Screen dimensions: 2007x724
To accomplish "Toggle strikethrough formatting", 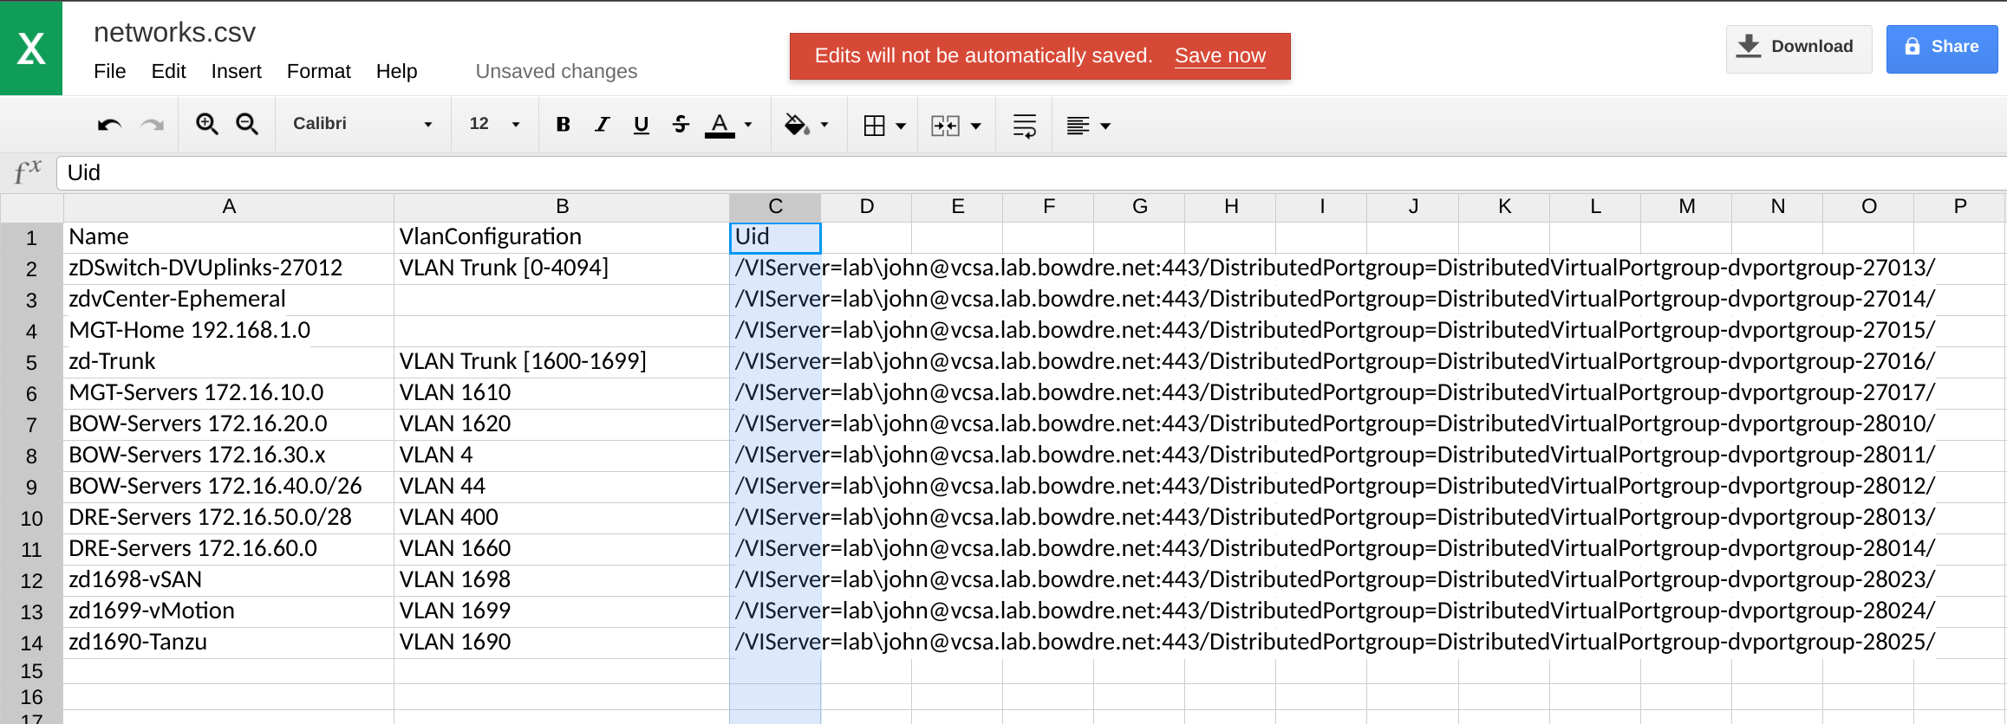I will tap(681, 125).
